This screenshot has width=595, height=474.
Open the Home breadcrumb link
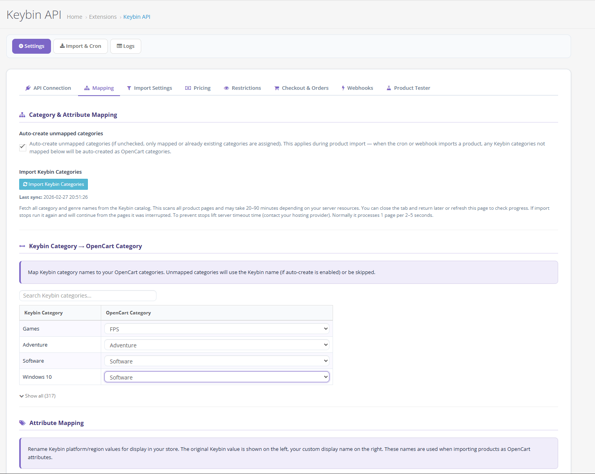click(75, 17)
